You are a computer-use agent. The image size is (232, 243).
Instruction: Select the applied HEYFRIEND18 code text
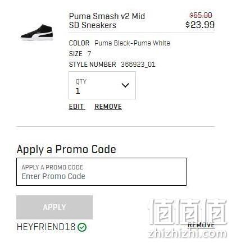point(46,227)
